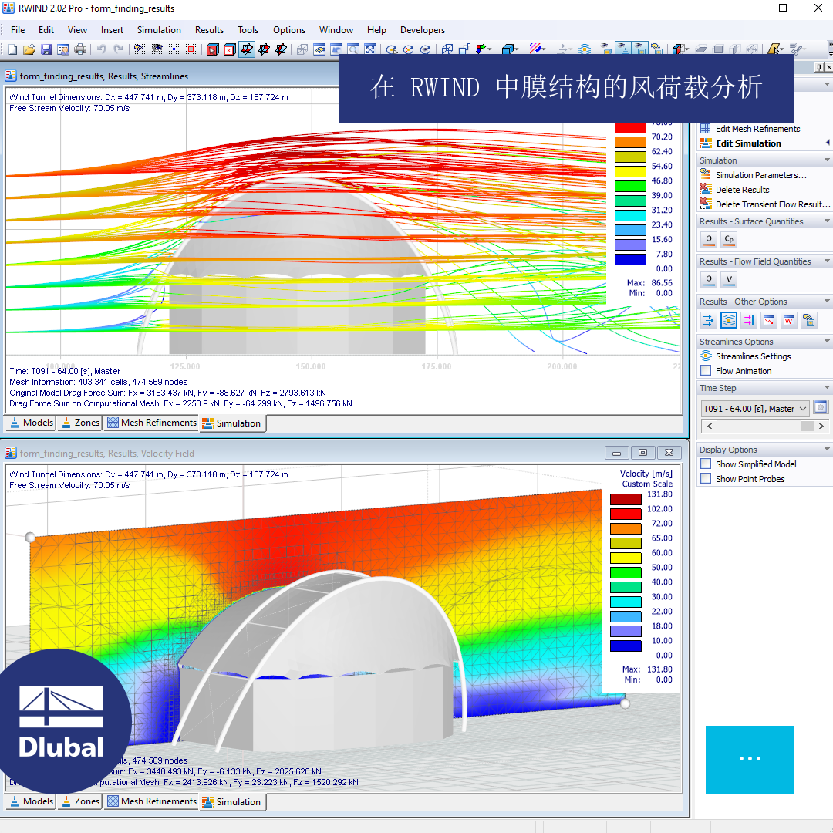
Task: Click the residual graph icon
Action: (x=769, y=320)
